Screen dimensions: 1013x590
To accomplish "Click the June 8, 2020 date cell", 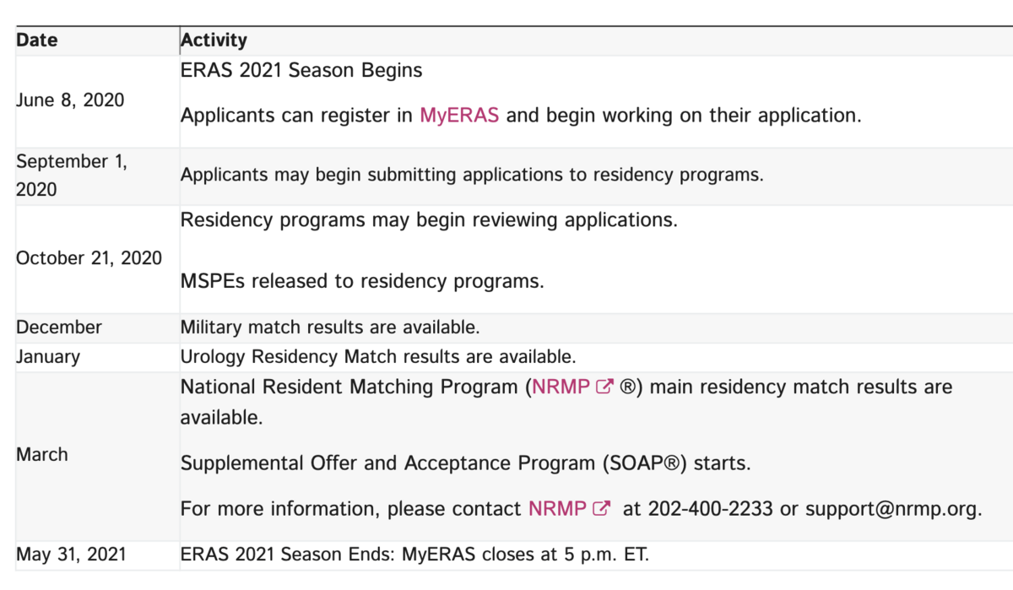I will point(70,100).
